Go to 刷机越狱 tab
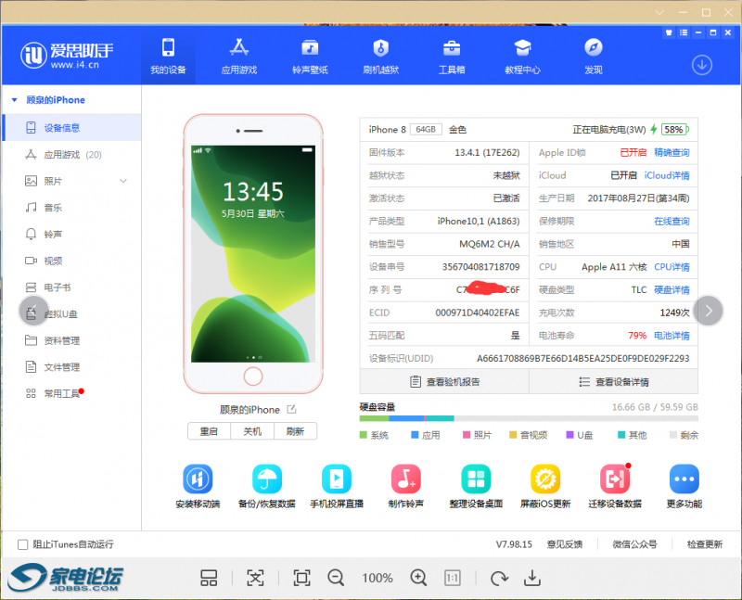Screen dimensions: 742x600 click(381, 57)
